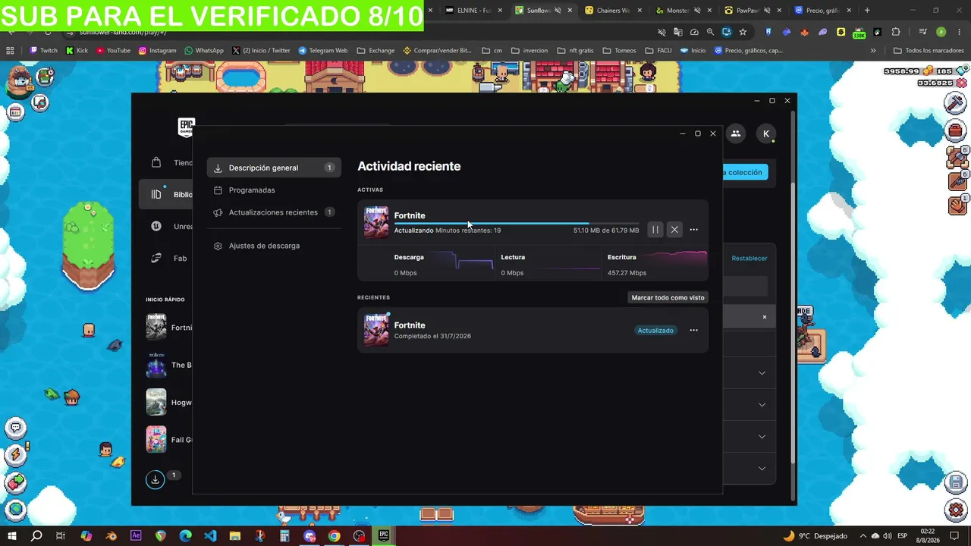Open the recently completed Fortnite thumbnail

(376, 330)
